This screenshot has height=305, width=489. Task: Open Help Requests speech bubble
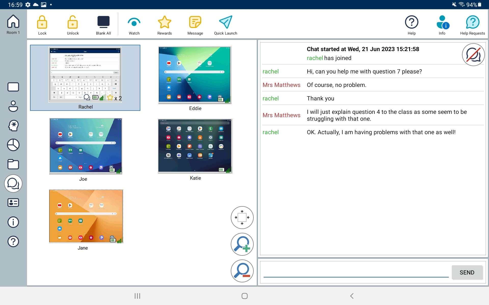(472, 23)
